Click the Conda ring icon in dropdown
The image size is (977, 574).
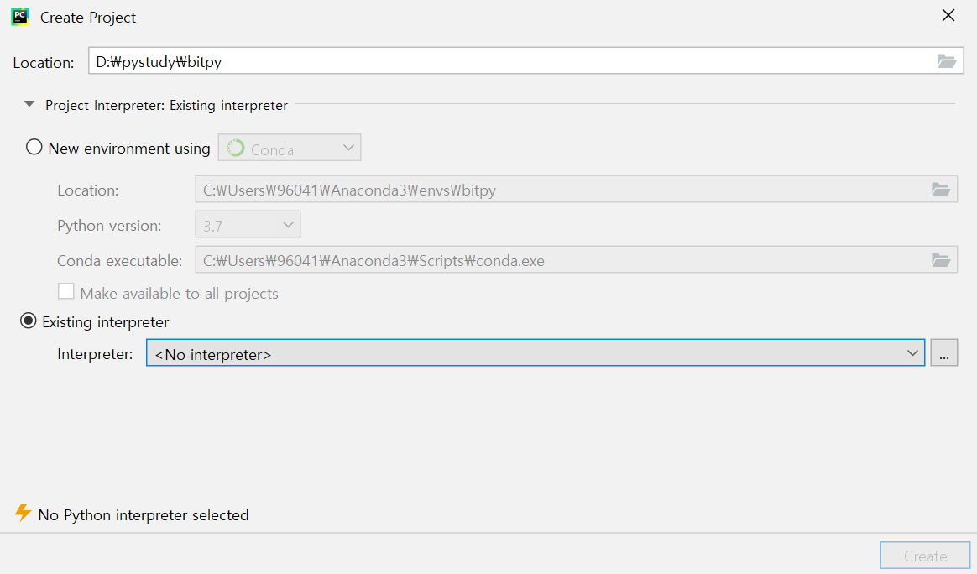coord(236,148)
